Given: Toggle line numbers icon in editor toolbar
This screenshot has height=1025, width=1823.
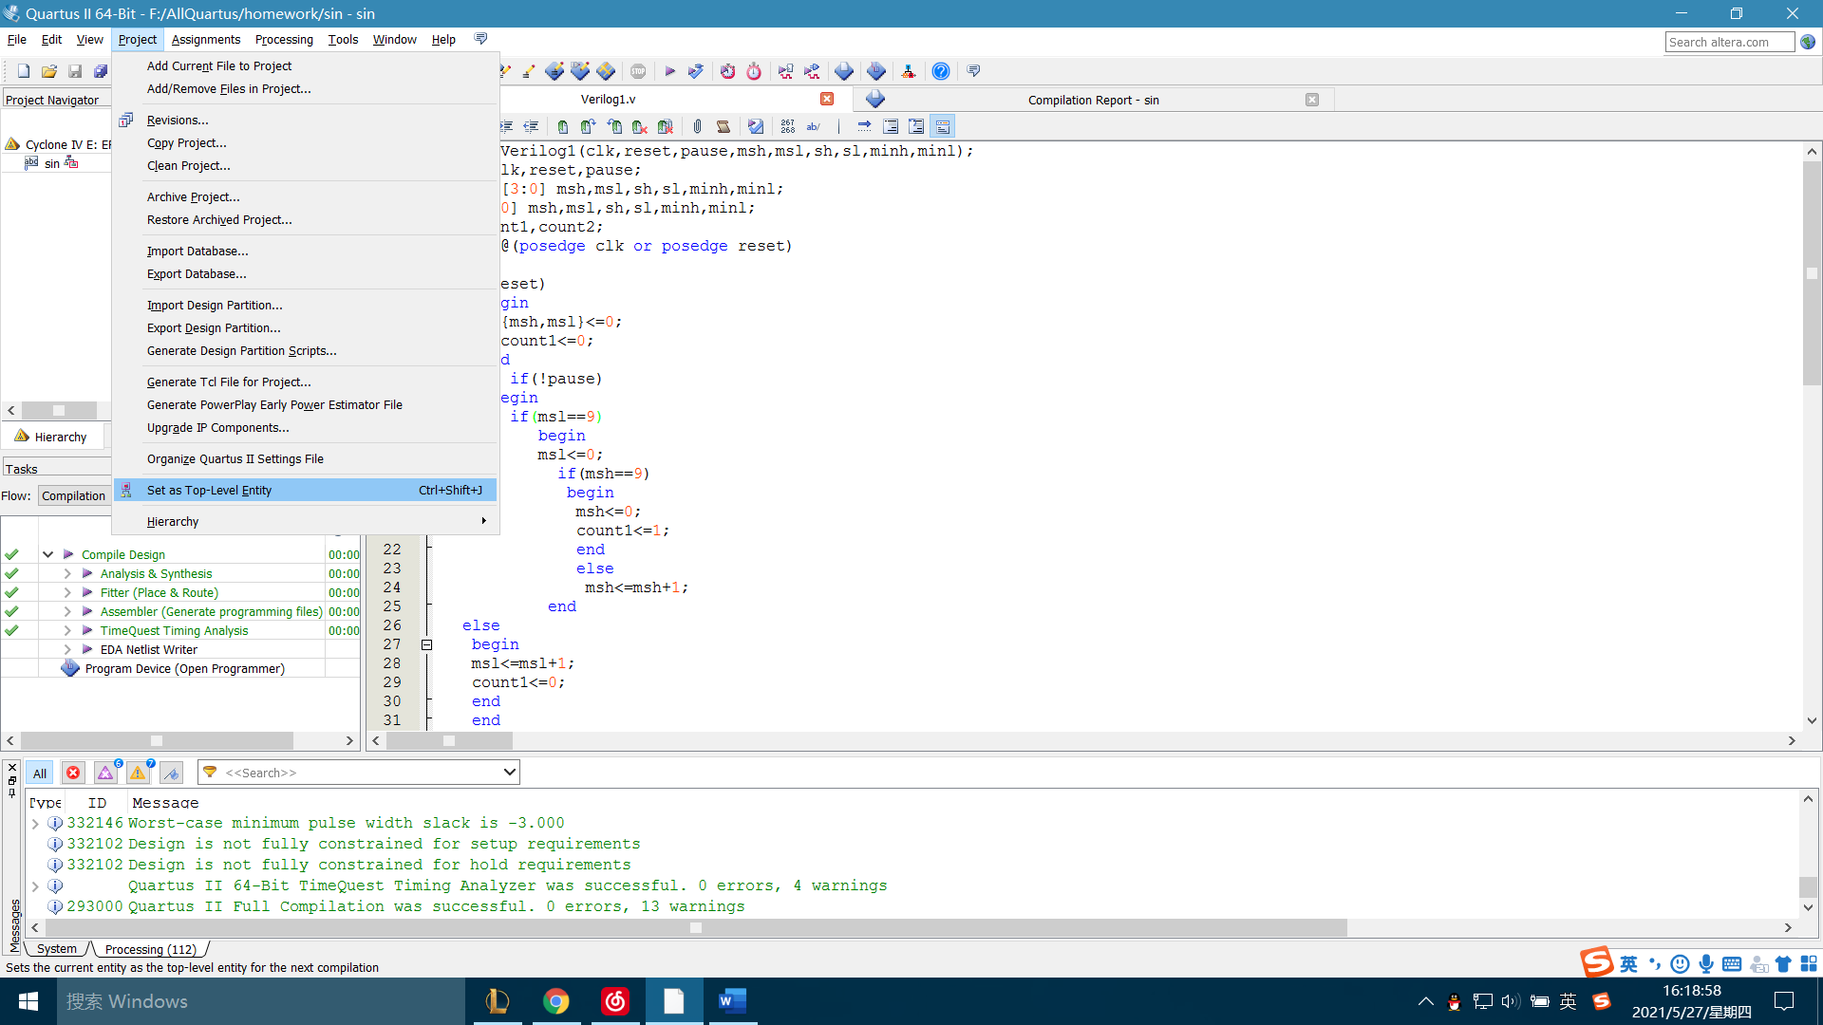Looking at the screenshot, I should tap(787, 126).
